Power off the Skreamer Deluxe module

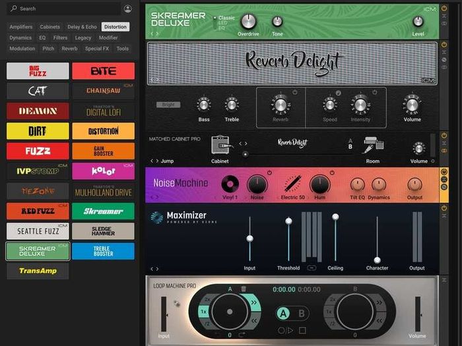pyautogui.click(x=444, y=9)
